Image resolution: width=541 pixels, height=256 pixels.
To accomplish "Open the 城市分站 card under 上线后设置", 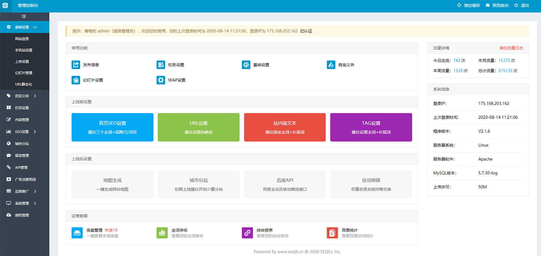I will 198,184.
